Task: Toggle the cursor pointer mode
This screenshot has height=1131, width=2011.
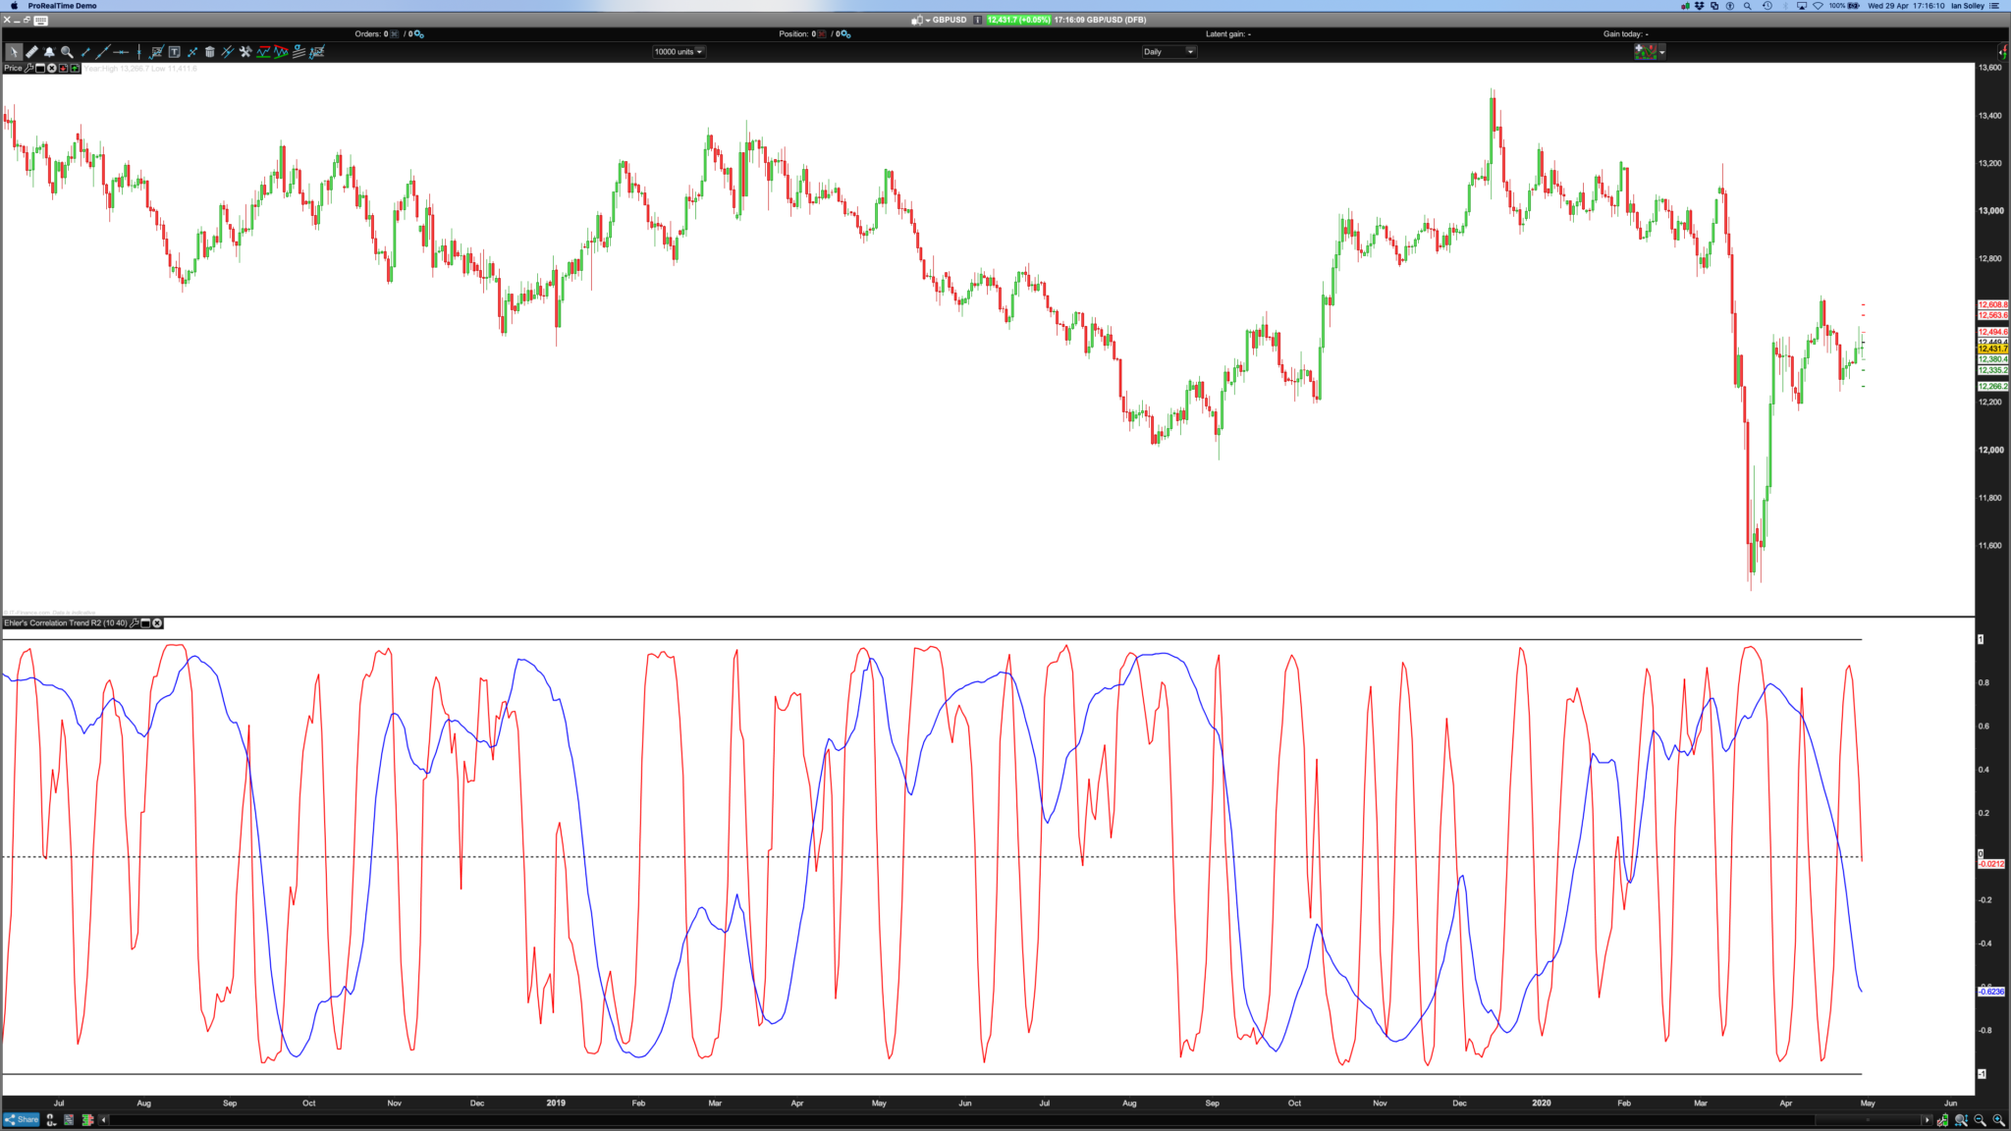Action: point(13,52)
